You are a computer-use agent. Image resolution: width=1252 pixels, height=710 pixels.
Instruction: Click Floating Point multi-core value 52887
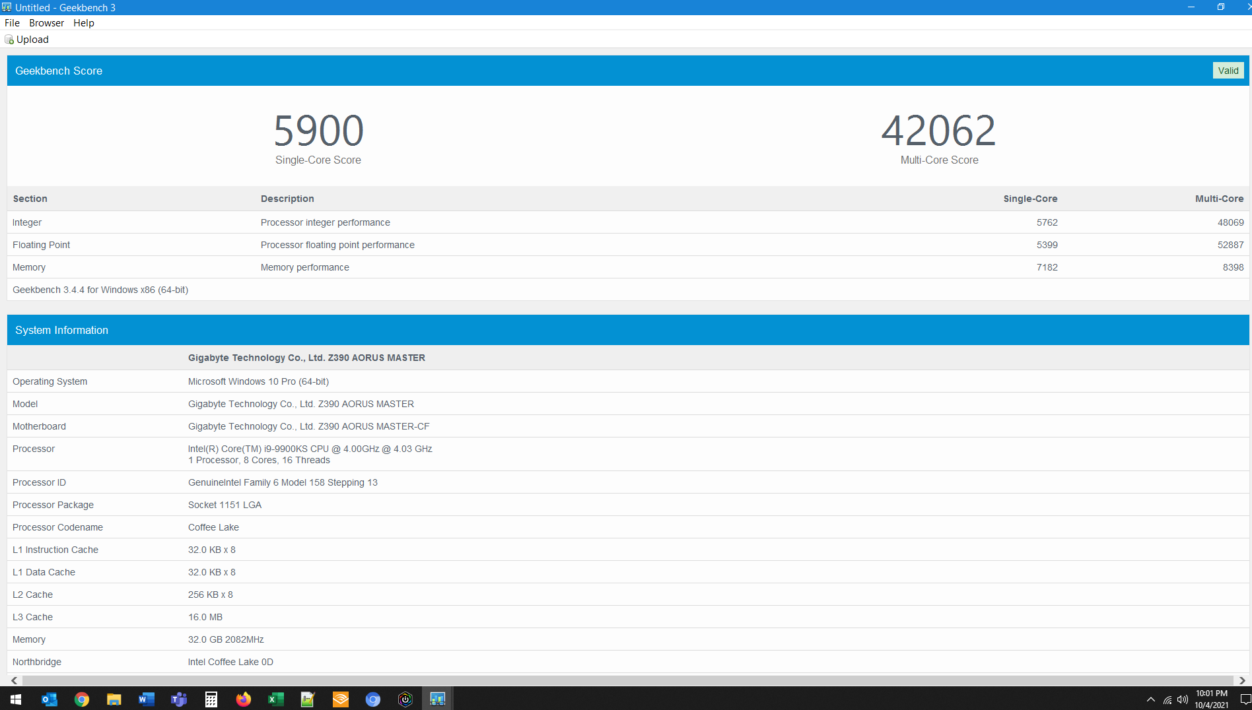[1230, 245]
